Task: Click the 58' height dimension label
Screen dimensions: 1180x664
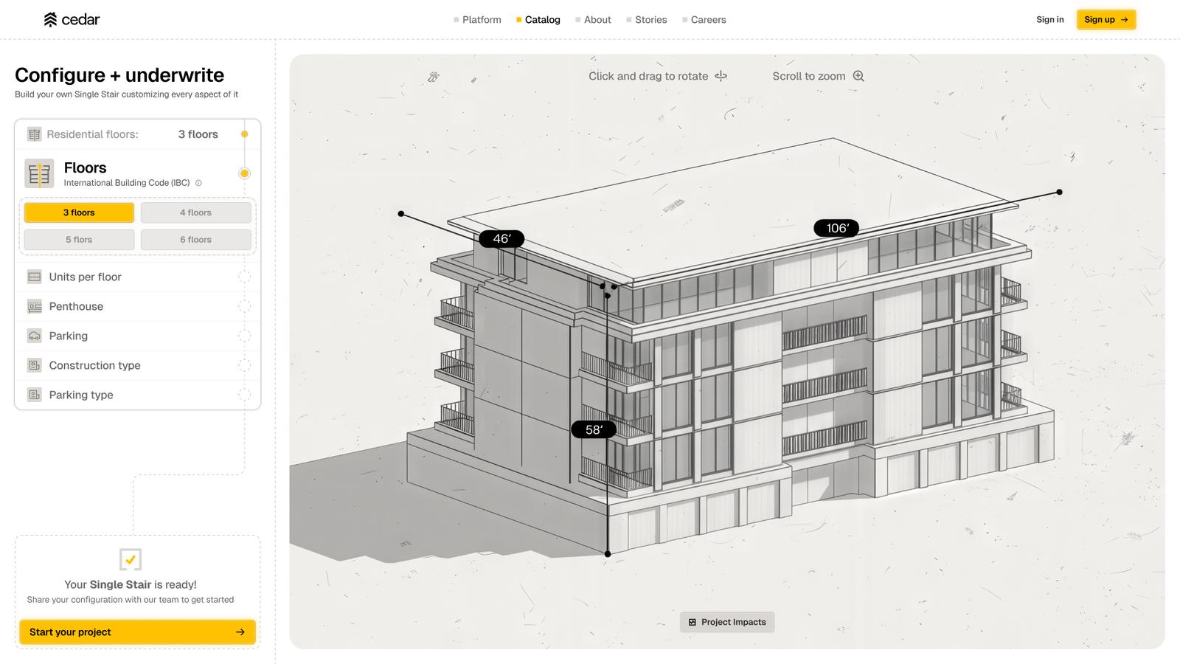Action: point(594,429)
